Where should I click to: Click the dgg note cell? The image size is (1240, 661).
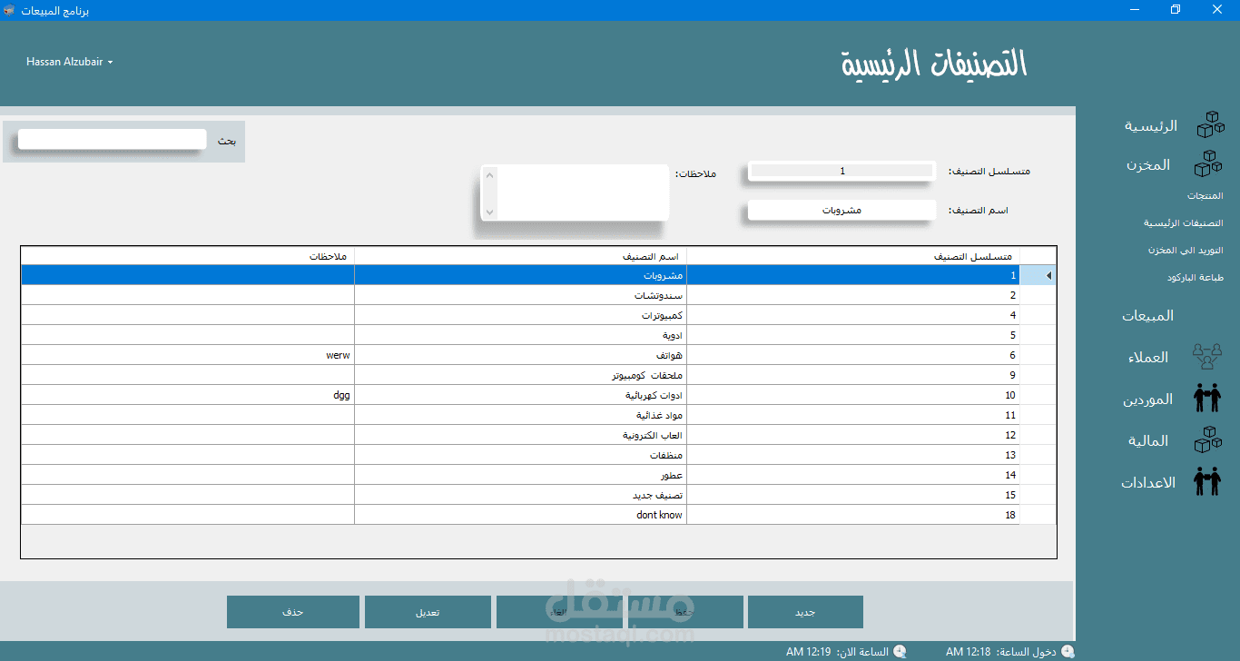pos(188,395)
